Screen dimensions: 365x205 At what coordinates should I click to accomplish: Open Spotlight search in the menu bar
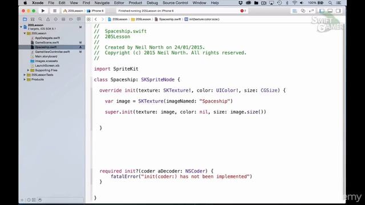click(330, 3)
